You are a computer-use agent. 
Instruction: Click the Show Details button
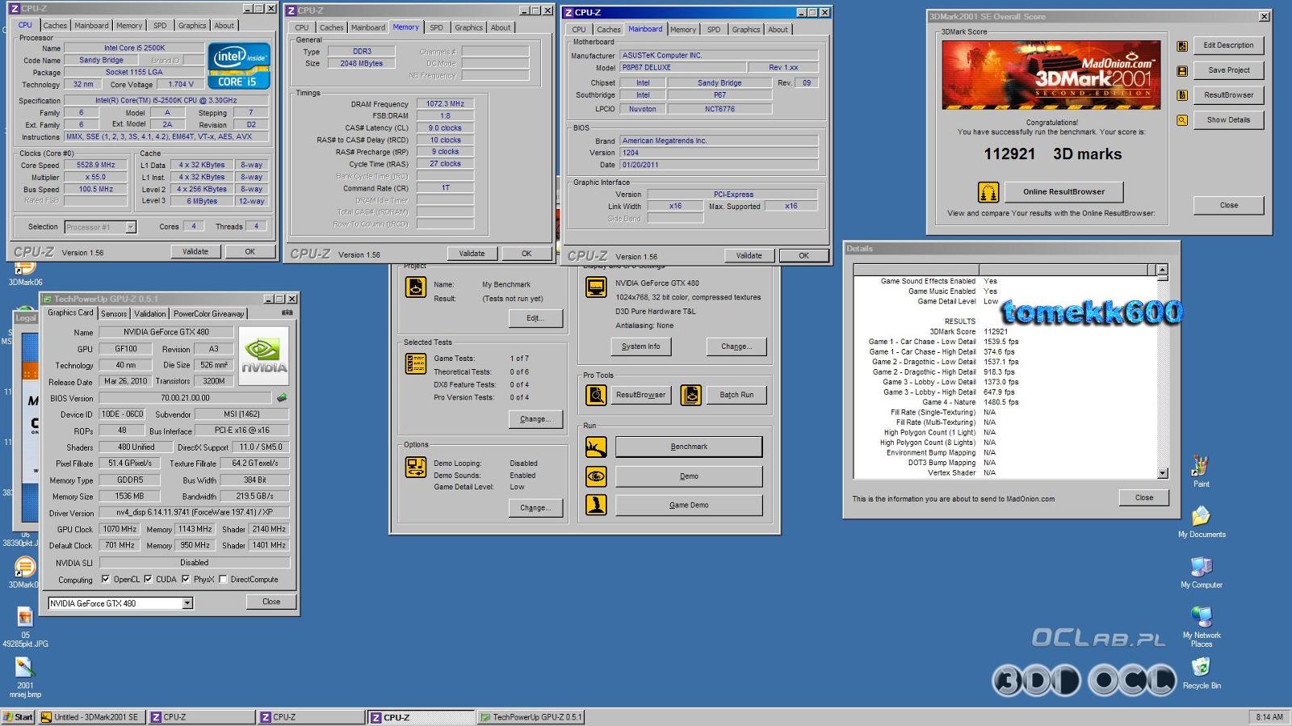pyautogui.click(x=1228, y=120)
